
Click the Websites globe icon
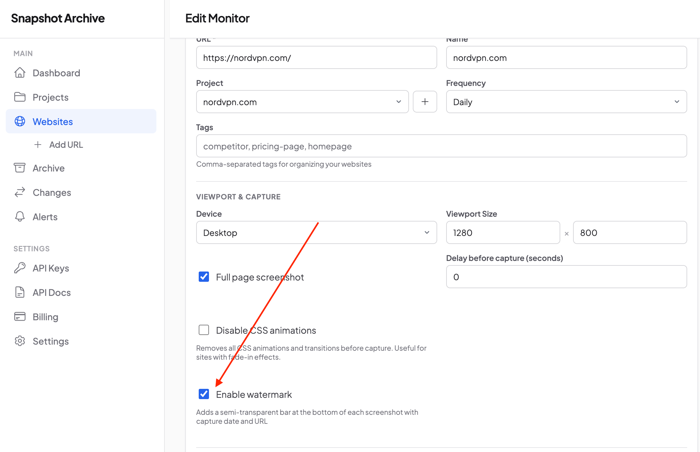(20, 121)
